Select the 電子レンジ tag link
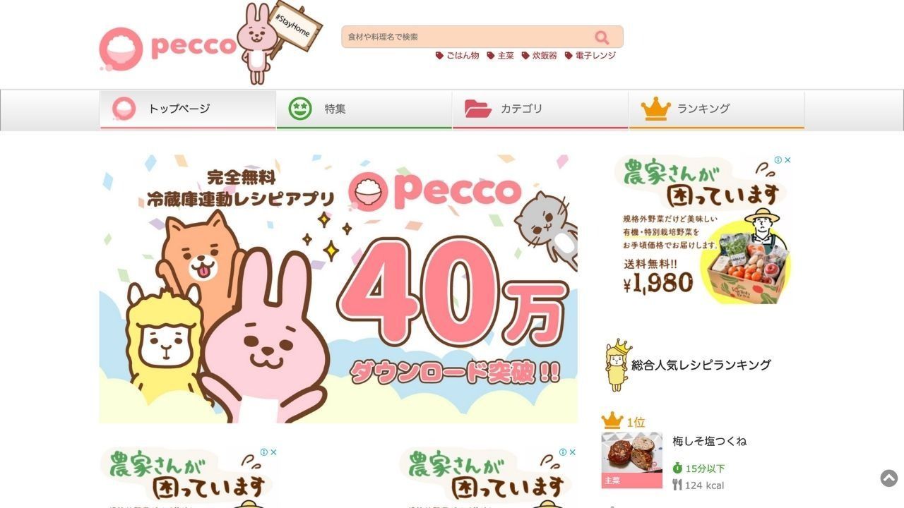Image resolution: width=904 pixels, height=508 pixels. tap(590, 56)
